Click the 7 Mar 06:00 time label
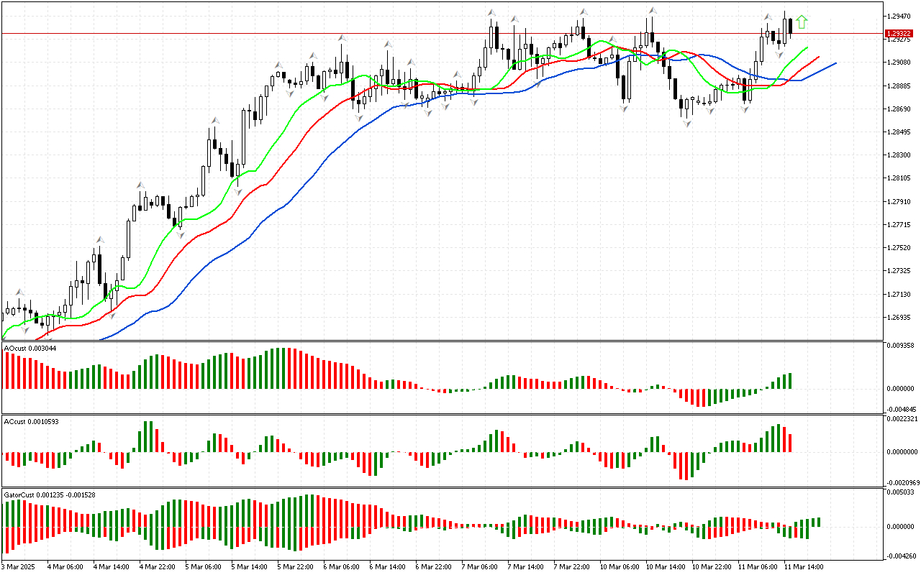Image resolution: width=921 pixels, height=575 pixels. coord(481,566)
